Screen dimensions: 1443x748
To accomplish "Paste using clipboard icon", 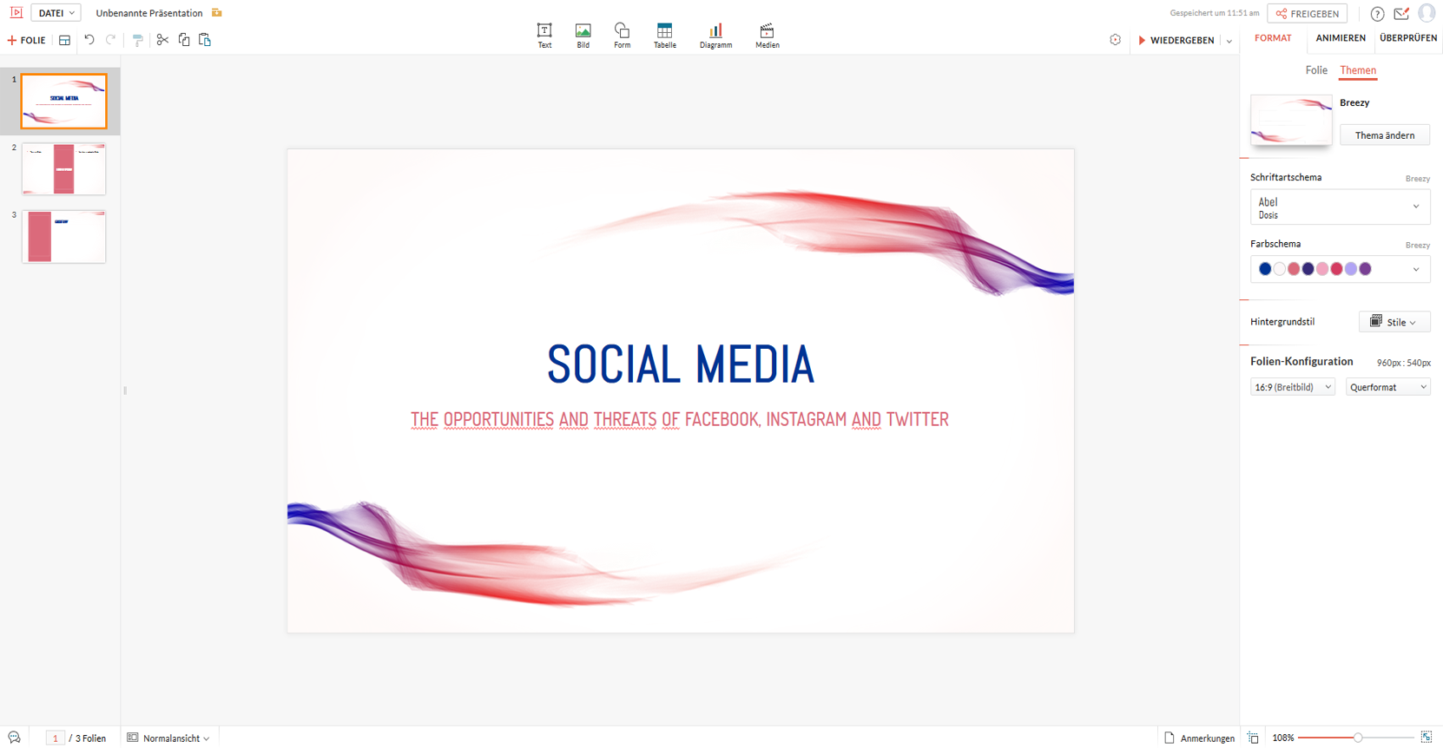I will point(205,40).
